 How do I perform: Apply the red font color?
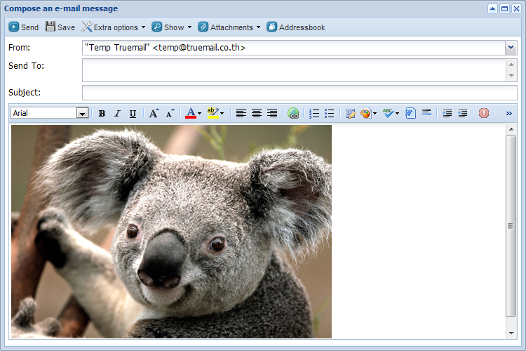(191, 113)
